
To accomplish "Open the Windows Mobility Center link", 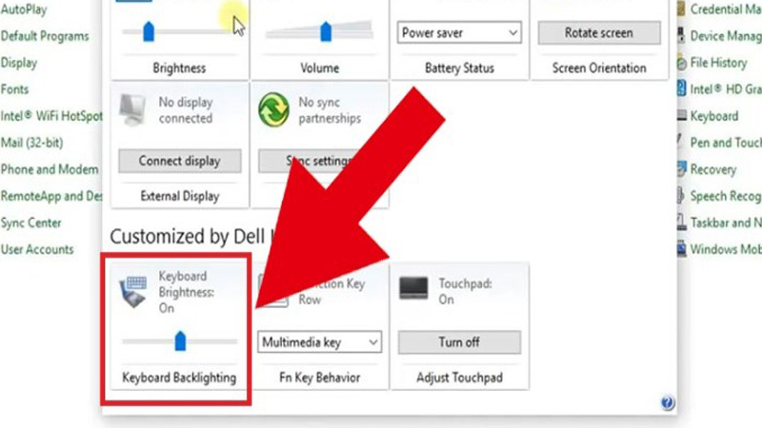I will pos(726,249).
